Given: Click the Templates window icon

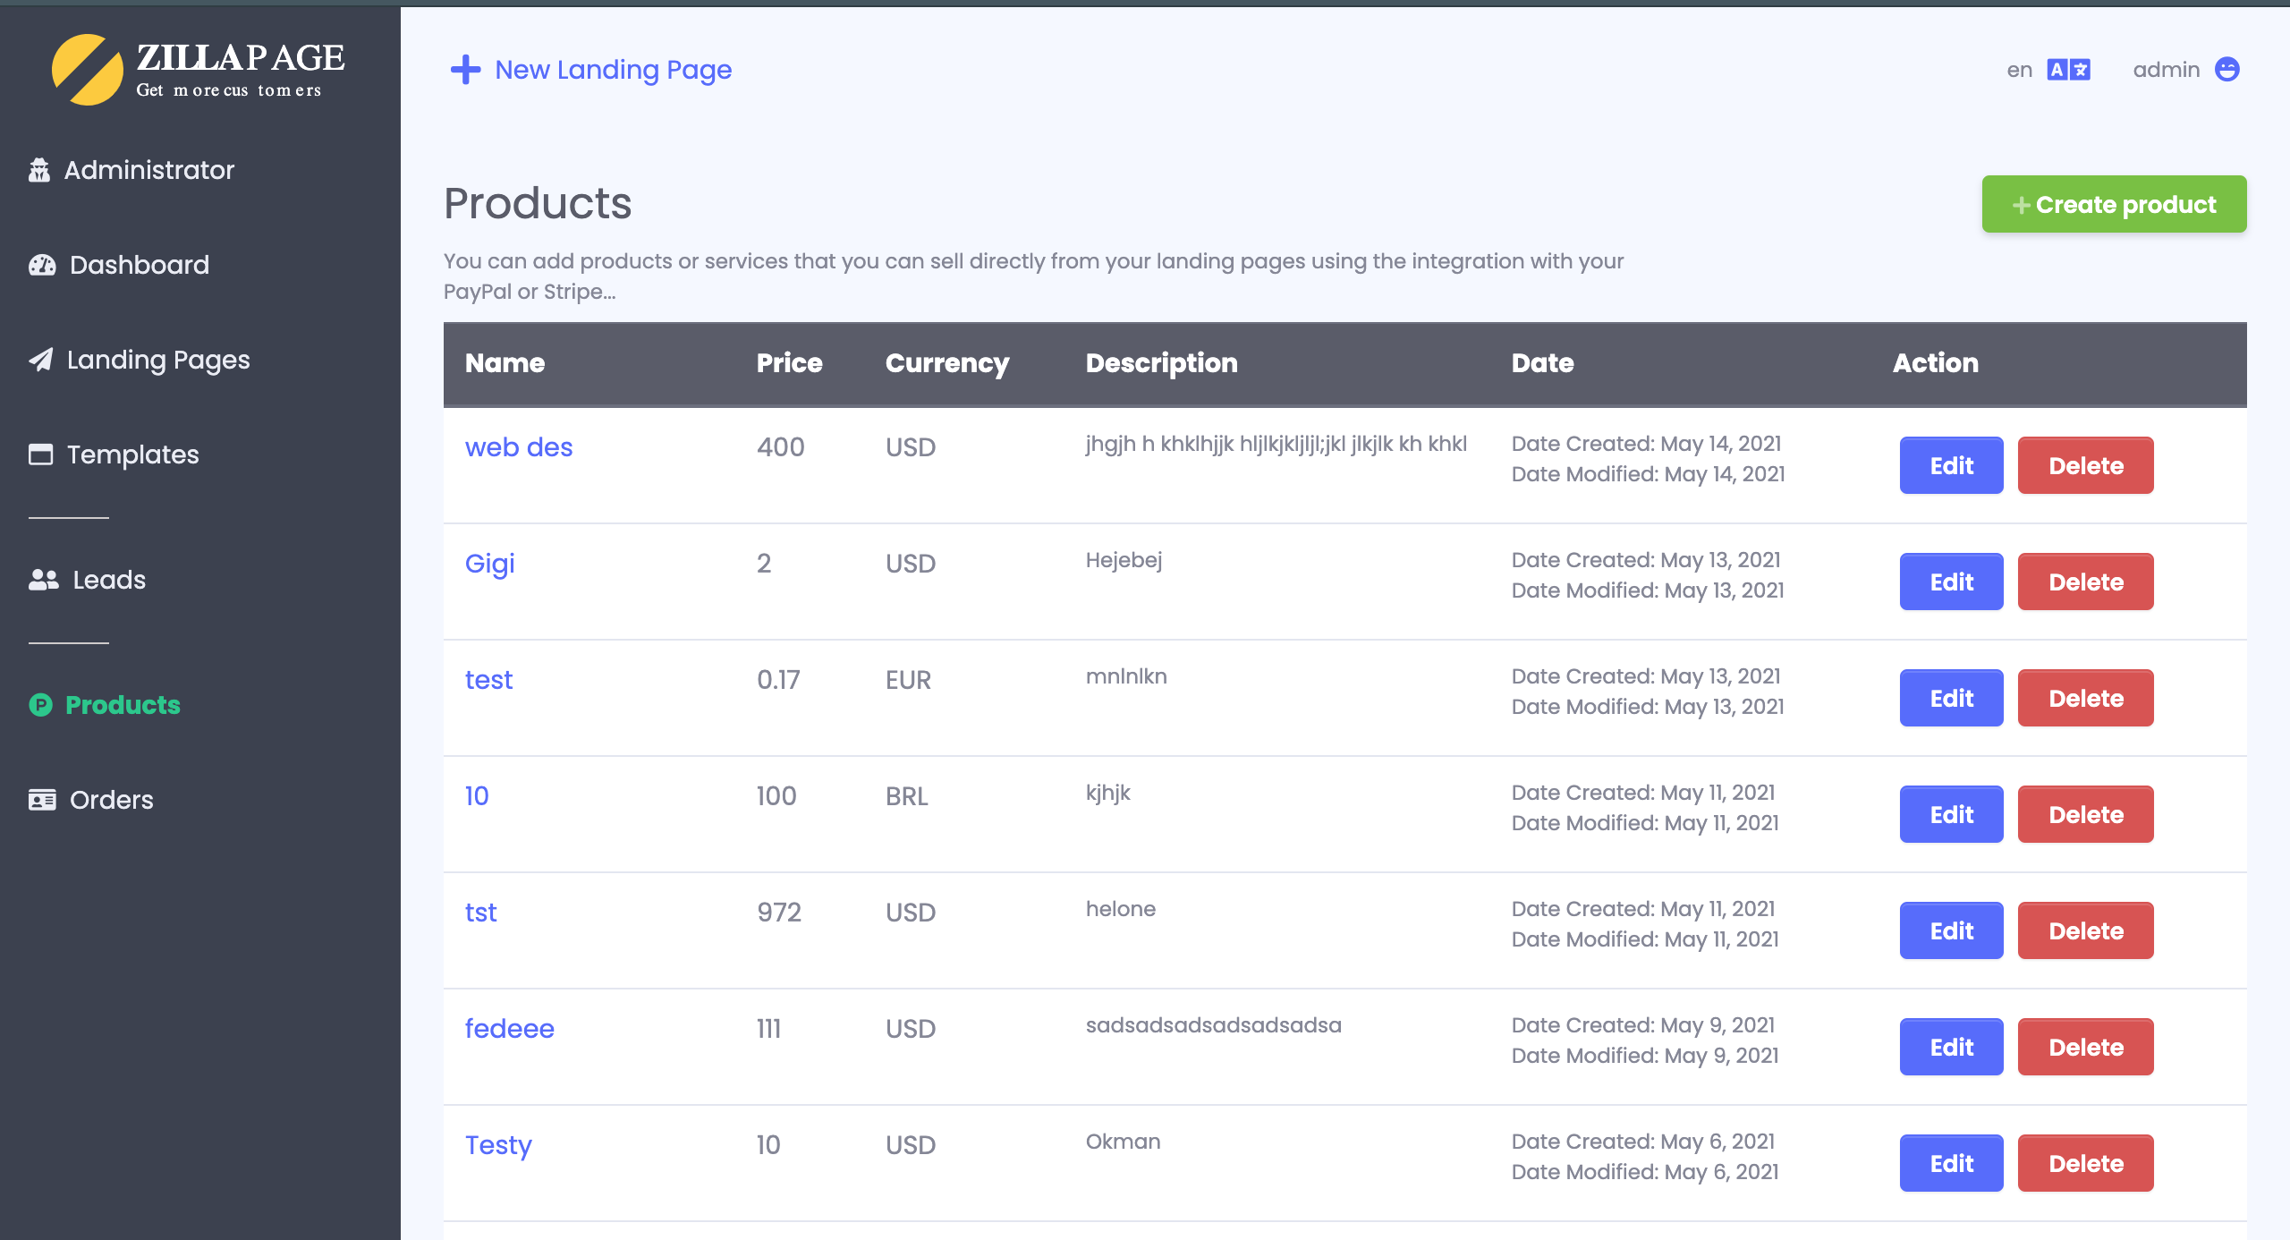Looking at the screenshot, I should click(41, 454).
